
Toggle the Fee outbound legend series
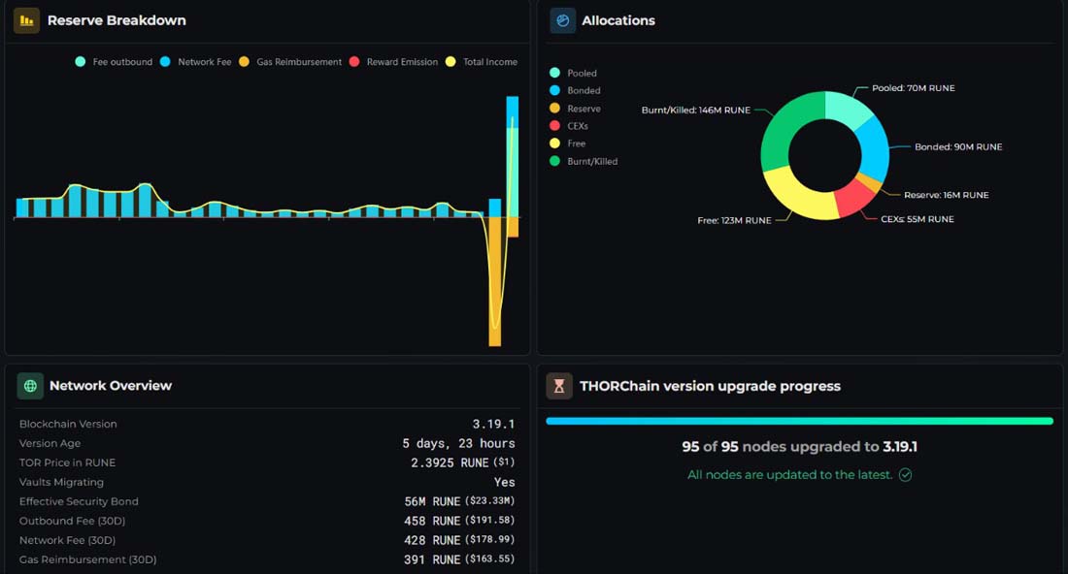tap(114, 62)
